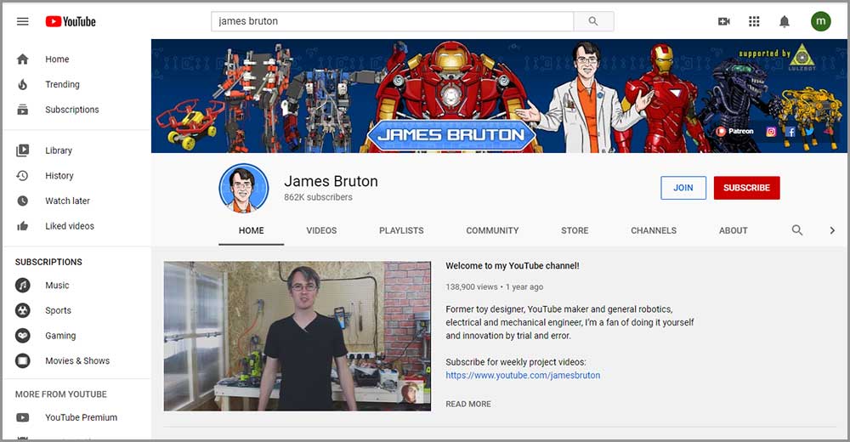The image size is (850, 442).
Task: Expand description with READ MORE
Action: pos(468,404)
